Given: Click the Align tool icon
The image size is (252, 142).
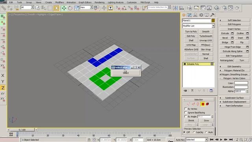Looking at the screenshot, I should 182,8.
